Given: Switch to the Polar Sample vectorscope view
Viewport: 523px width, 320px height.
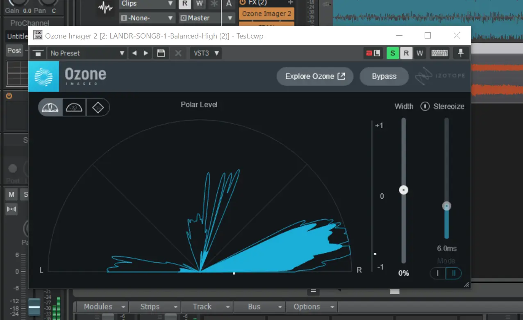Looking at the screenshot, I should pyautogui.click(x=74, y=107).
